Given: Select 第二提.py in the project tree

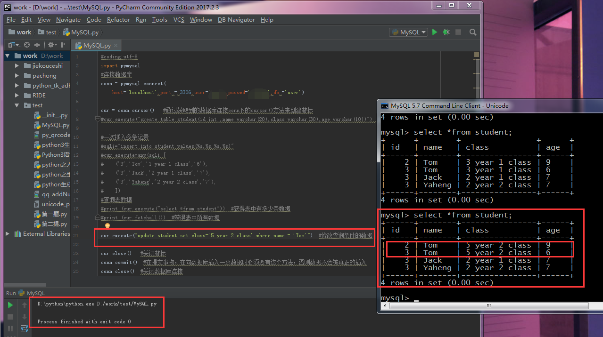Looking at the screenshot, I should [x=51, y=224].
